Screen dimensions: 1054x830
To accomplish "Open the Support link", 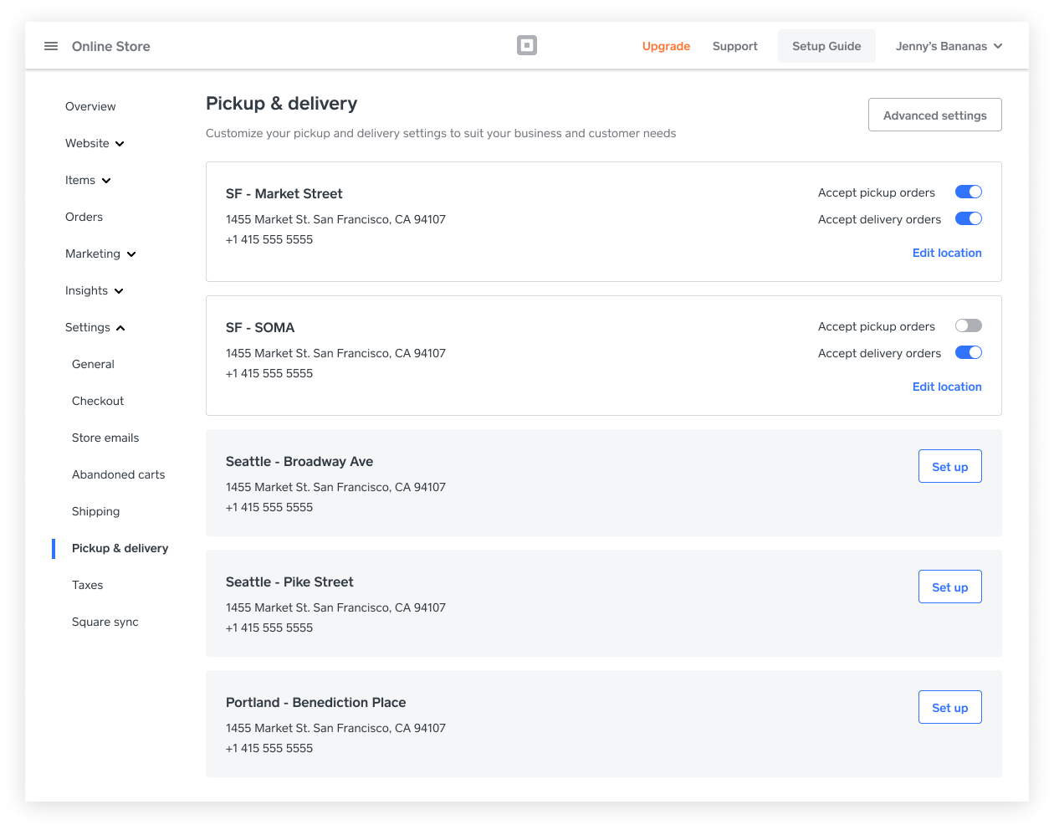I will (735, 46).
